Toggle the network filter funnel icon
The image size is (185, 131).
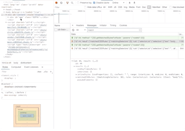point(67,3)
